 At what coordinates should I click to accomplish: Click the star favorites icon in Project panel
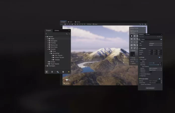pos(69,72)
